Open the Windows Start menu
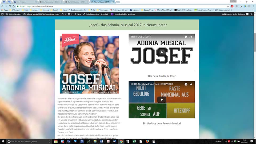Image resolution: width=256 pixels, height=144 pixels. (3, 141)
